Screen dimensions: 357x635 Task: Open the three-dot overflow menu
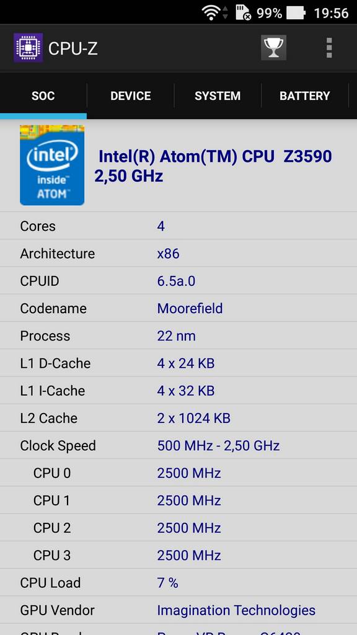pyautogui.click(x=329, y=48)
